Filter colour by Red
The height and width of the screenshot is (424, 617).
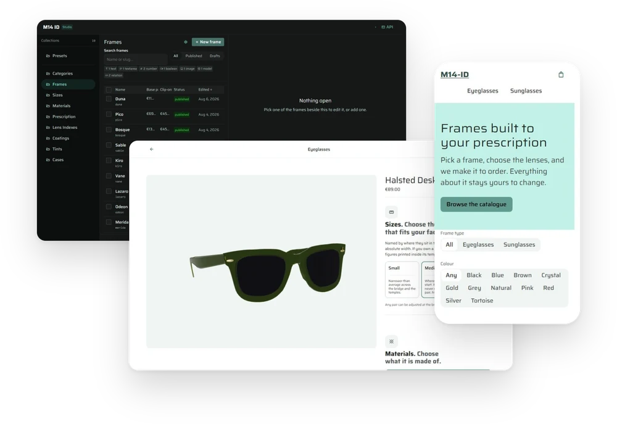[x=549, y=288]
